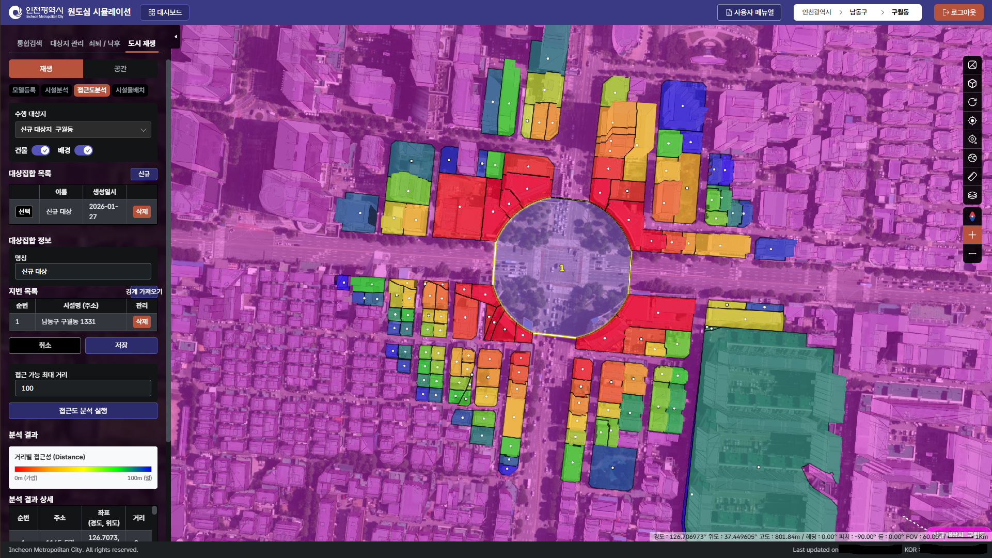Viewport: 992px width, 558px height.
Task: Click the 접근도 분석 실행 button
Action: pyautogui.click(x=83, y=411)
